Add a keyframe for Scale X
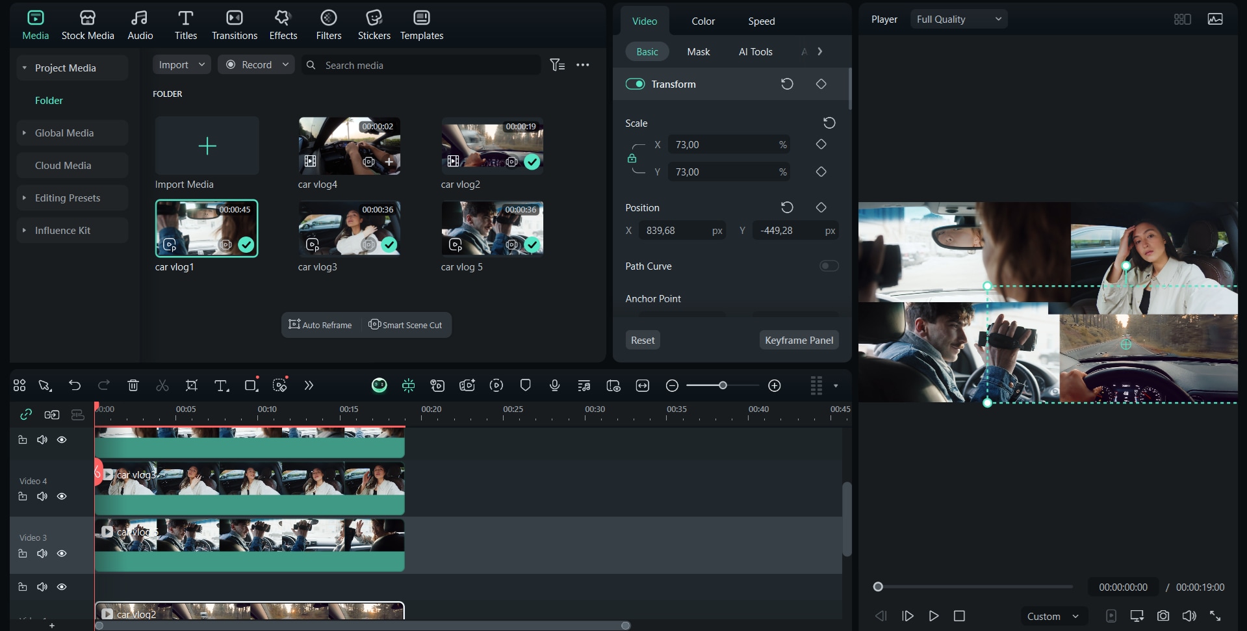1247x631 pixels. [x=821, y=144]
